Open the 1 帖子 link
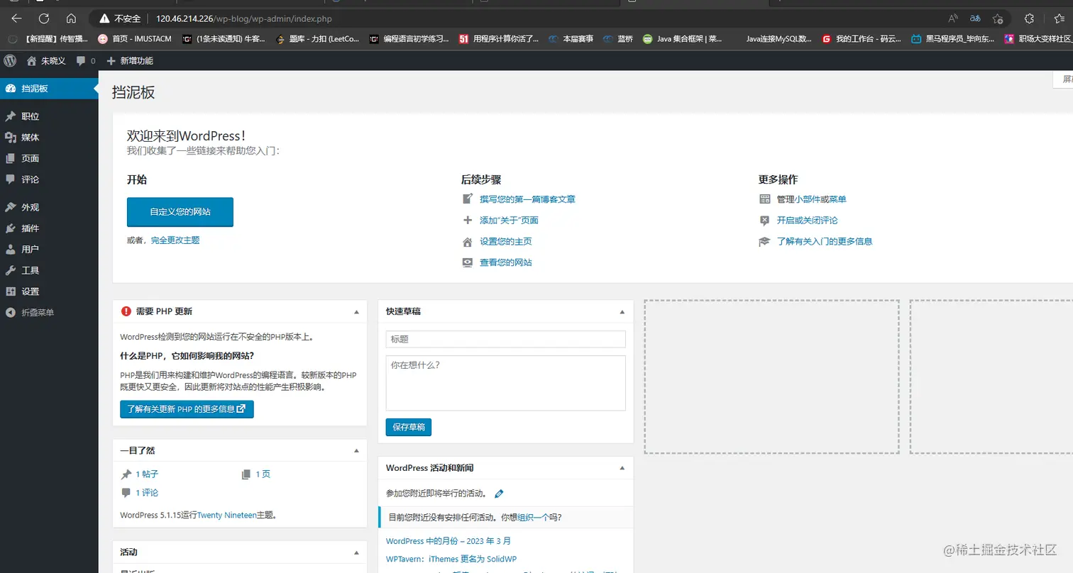 147,474
